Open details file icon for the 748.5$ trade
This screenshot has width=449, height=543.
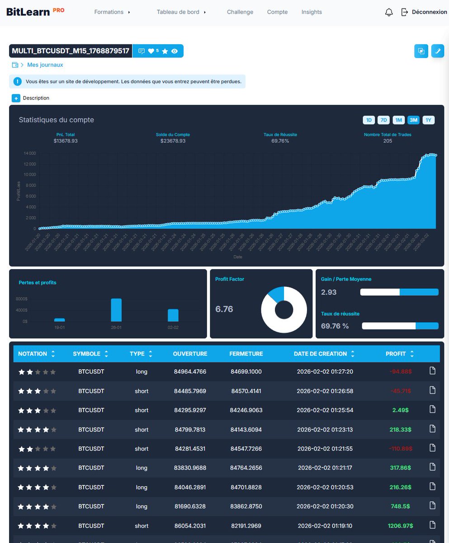[x=432, y=506]
